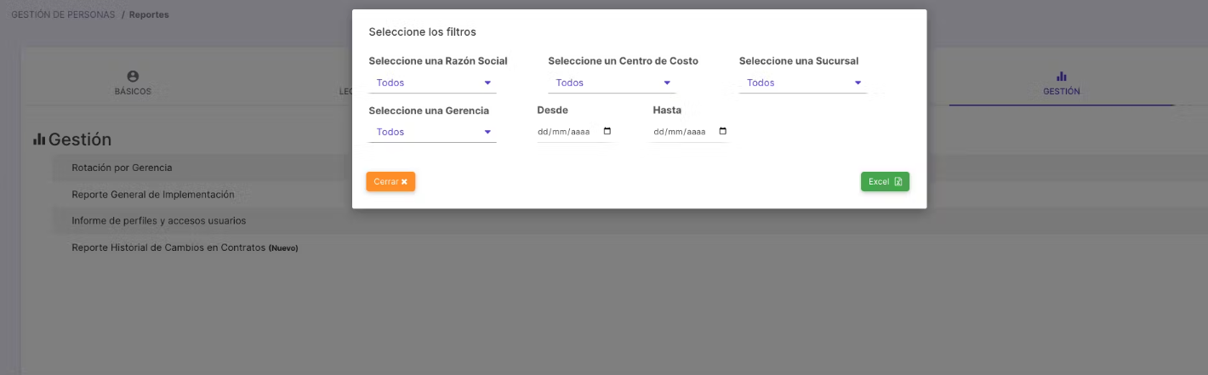Switch to the Gestión tab
The height and width of the screenshot is (375, 1208).
point(1062,83)
